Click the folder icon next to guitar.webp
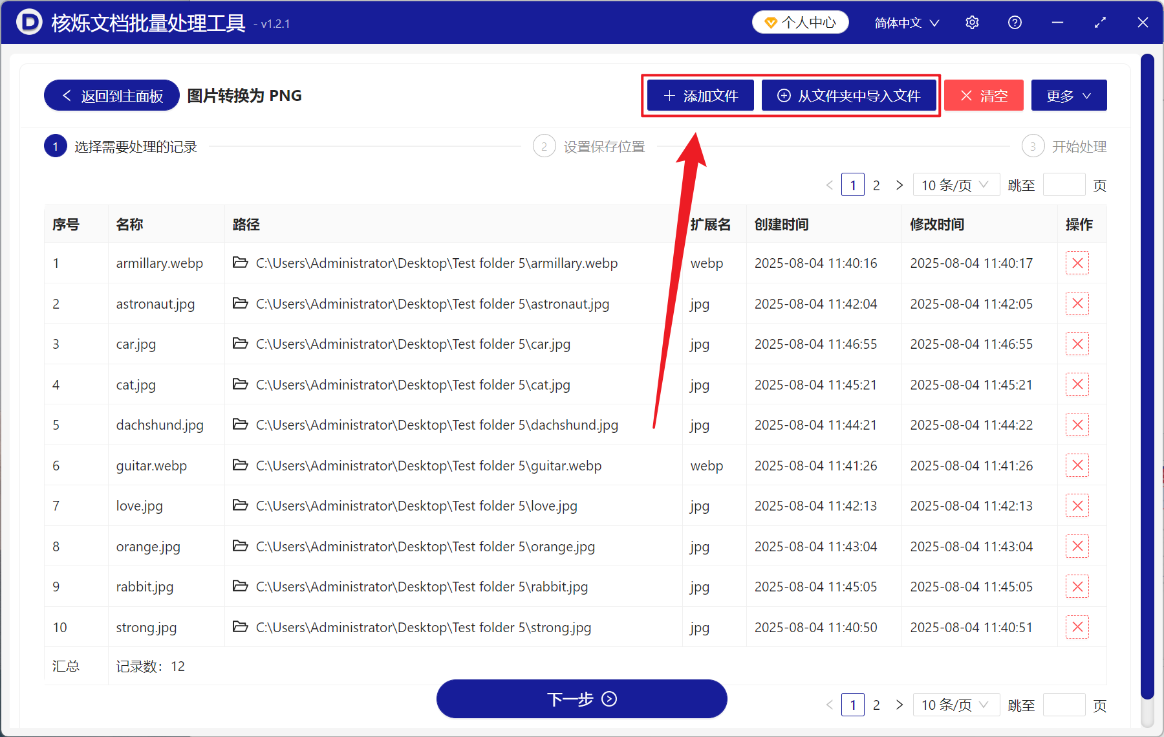 point(239,465)
